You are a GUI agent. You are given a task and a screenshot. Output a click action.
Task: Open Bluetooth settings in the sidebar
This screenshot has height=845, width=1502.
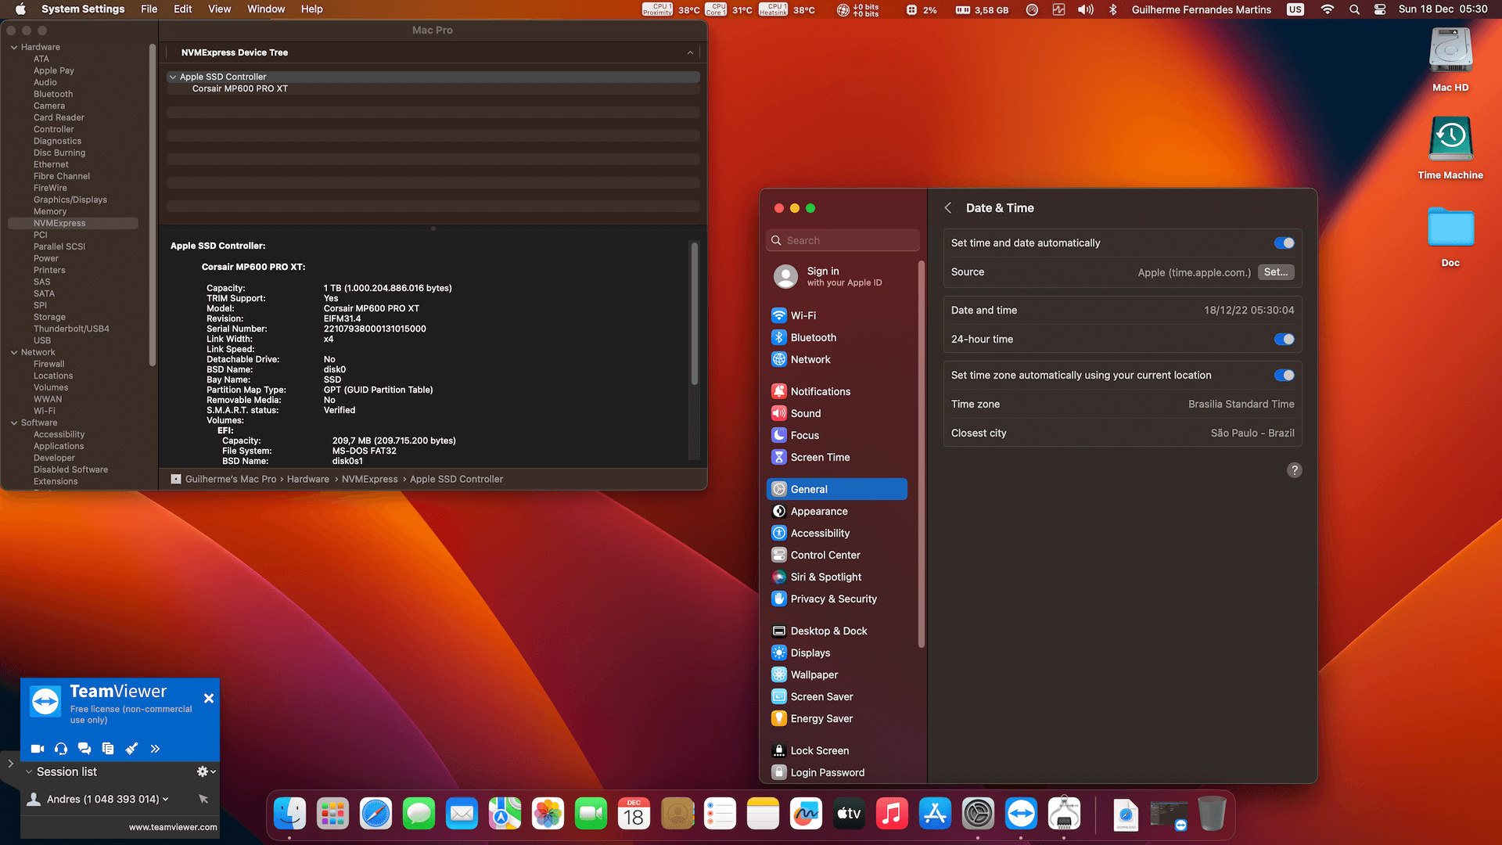[813, 337]
